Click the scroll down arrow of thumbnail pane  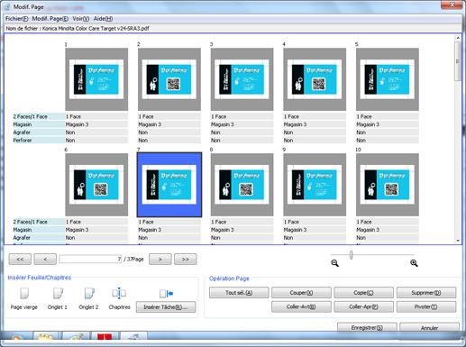coord(458,241)
